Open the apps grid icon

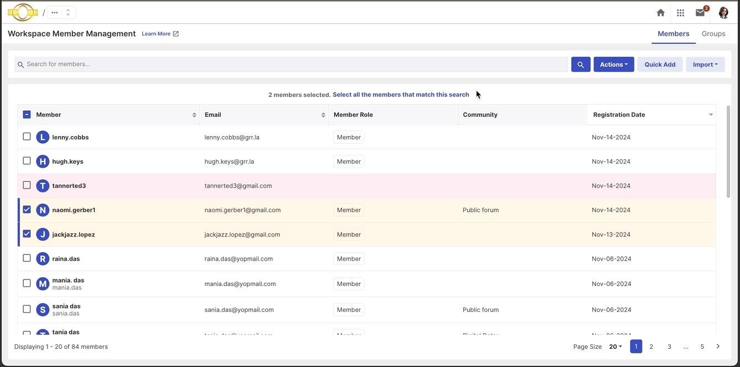[x=680, y=13]
